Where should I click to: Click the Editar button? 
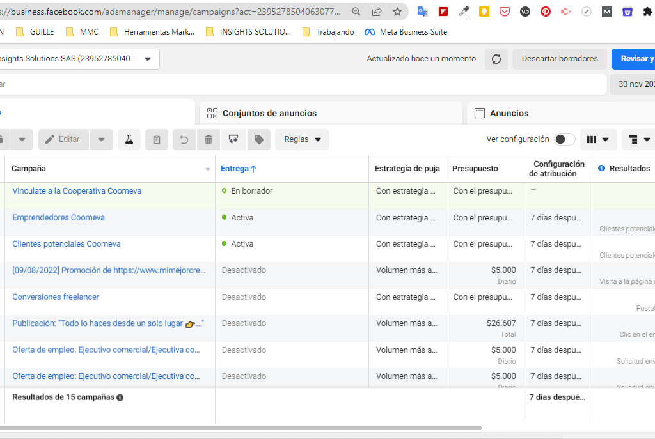(x=63, y=139)
